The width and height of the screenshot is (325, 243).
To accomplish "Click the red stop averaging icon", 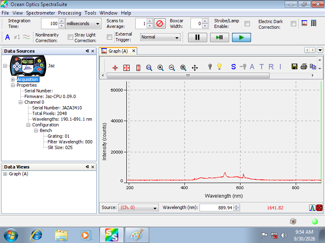I will [x=160, y=23].
